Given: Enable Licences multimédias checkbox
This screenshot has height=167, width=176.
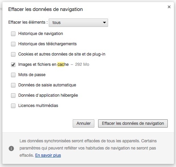Looking at the screenshot, I should point(13,106).
